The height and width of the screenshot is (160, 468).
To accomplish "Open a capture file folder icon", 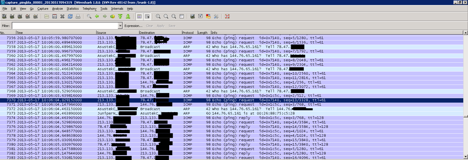I will coord(47,17).
